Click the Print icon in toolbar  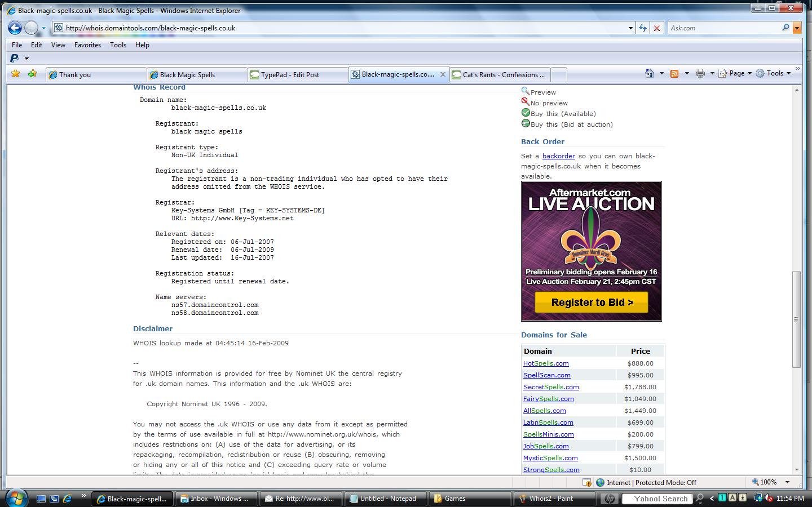click(700, 73)
